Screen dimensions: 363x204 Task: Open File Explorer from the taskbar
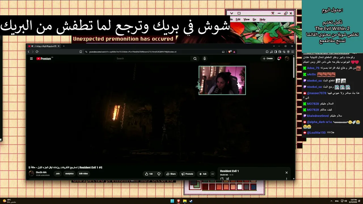(185, 201)
